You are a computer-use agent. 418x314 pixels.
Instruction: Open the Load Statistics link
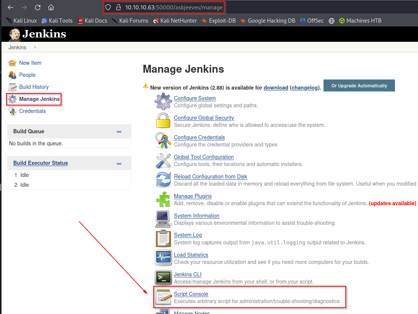click(x=191, y=255)
